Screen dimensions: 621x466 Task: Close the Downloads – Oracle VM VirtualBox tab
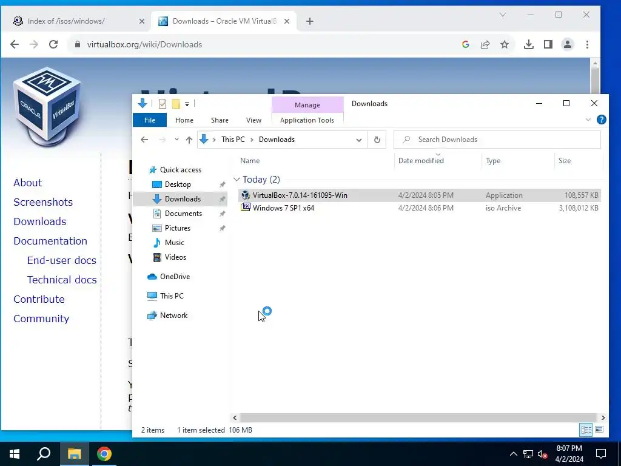coord(287,21)
